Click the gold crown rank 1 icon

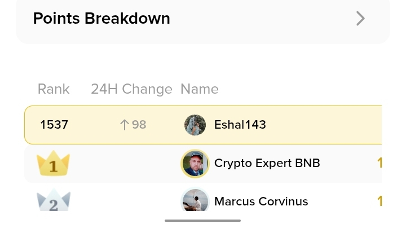coord(53,164)
